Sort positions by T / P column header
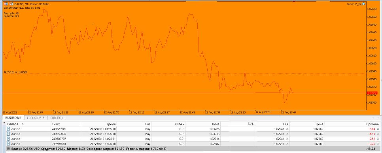The height and width of the screenshot is (153, 382). pyautogui.click(x=272, y=124)
